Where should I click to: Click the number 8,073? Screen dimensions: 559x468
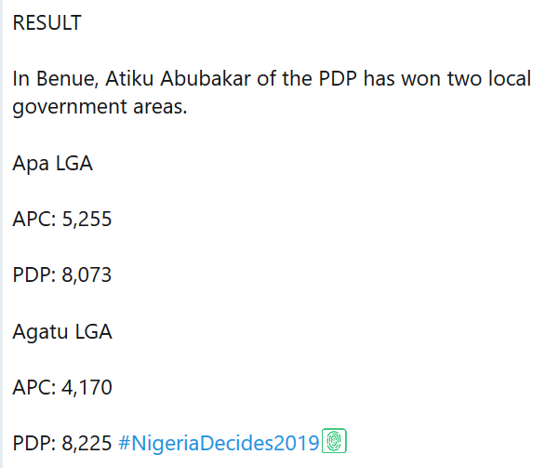[87, 275]
